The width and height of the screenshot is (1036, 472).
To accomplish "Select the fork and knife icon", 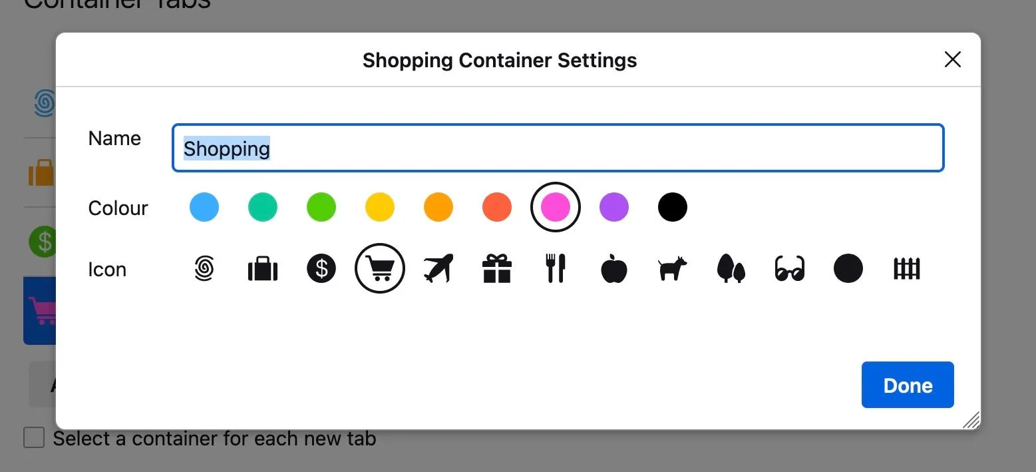I will pyautogui.click(x=556, y=269).
